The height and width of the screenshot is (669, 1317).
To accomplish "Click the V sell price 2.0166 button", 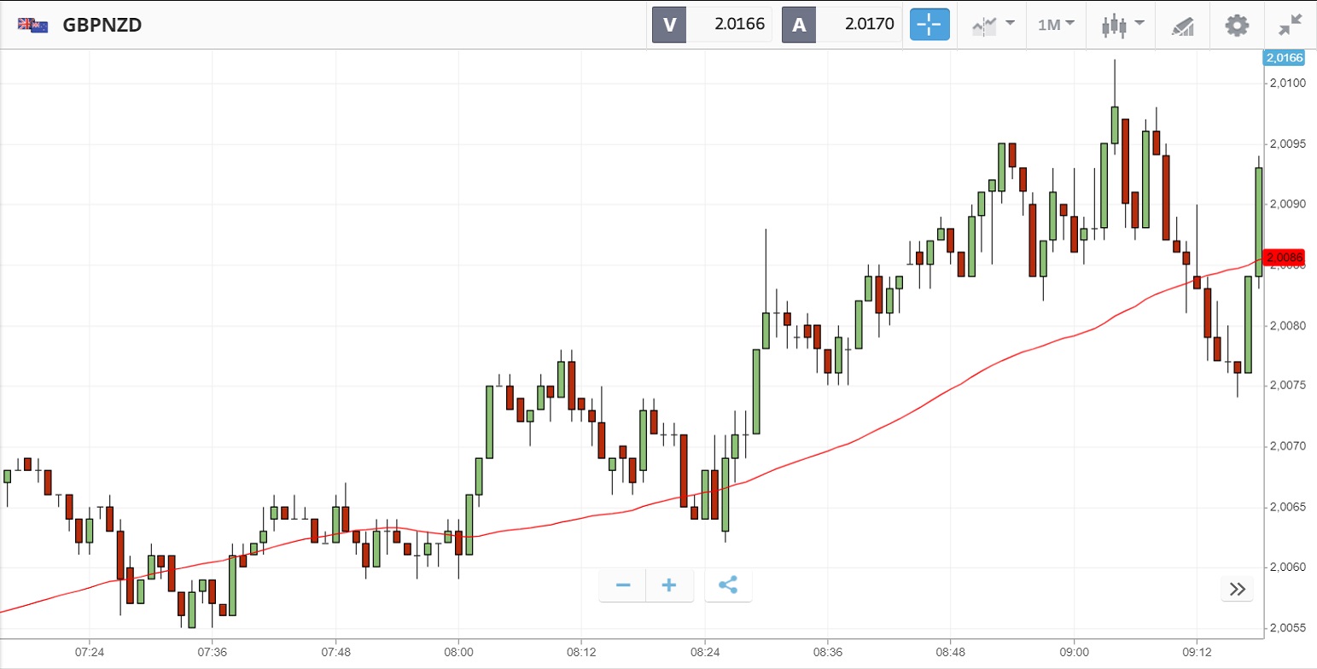I will (x=712, y=25).
